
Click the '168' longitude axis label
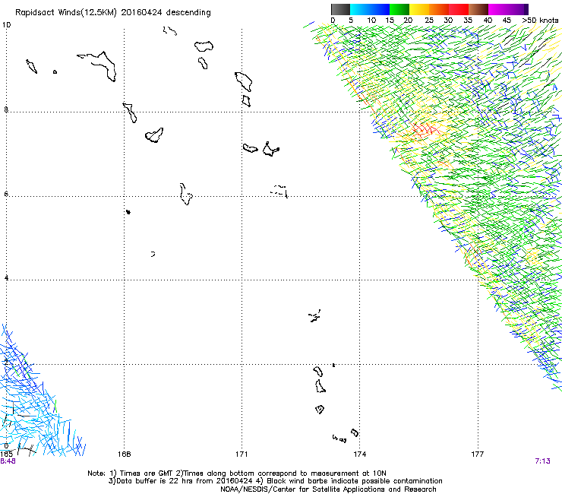(x=125, y=454)
